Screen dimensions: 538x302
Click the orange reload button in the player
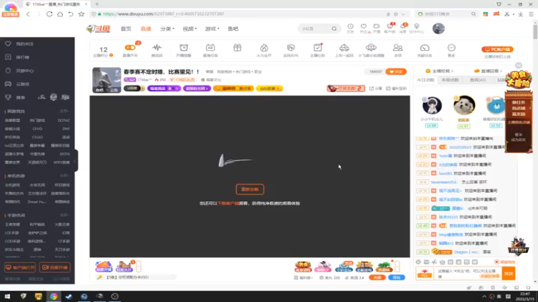(x=249, y=189)
